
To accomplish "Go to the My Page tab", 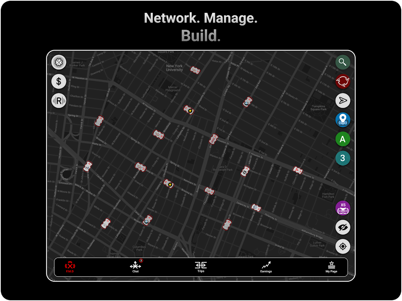I will click(332, 267).
